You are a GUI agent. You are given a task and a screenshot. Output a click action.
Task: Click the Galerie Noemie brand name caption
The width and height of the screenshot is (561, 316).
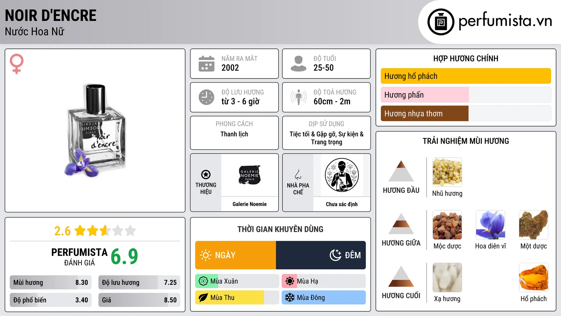[x=250, y=204]
